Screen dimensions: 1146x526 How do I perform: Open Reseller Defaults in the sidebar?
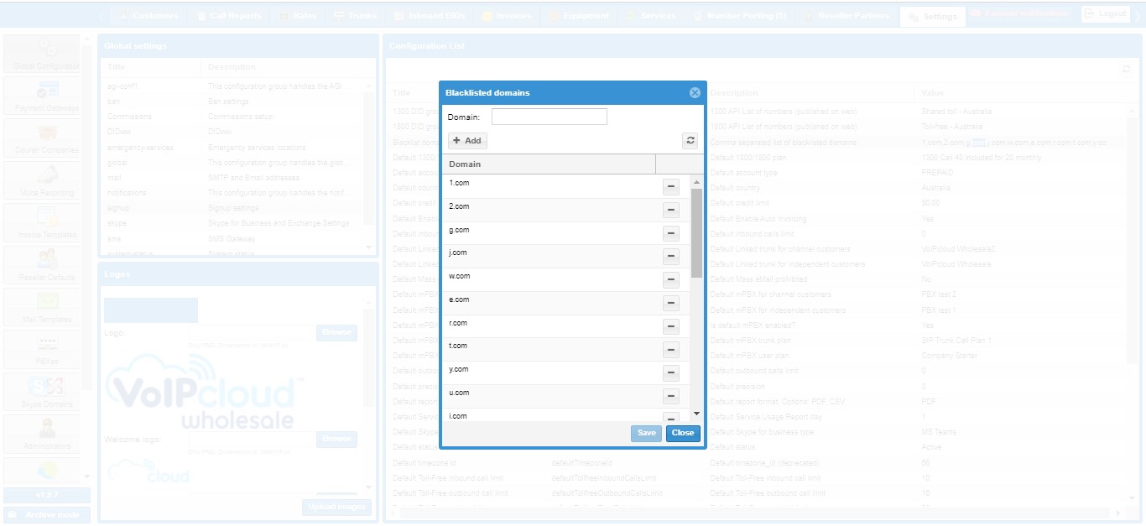point(43,265)
